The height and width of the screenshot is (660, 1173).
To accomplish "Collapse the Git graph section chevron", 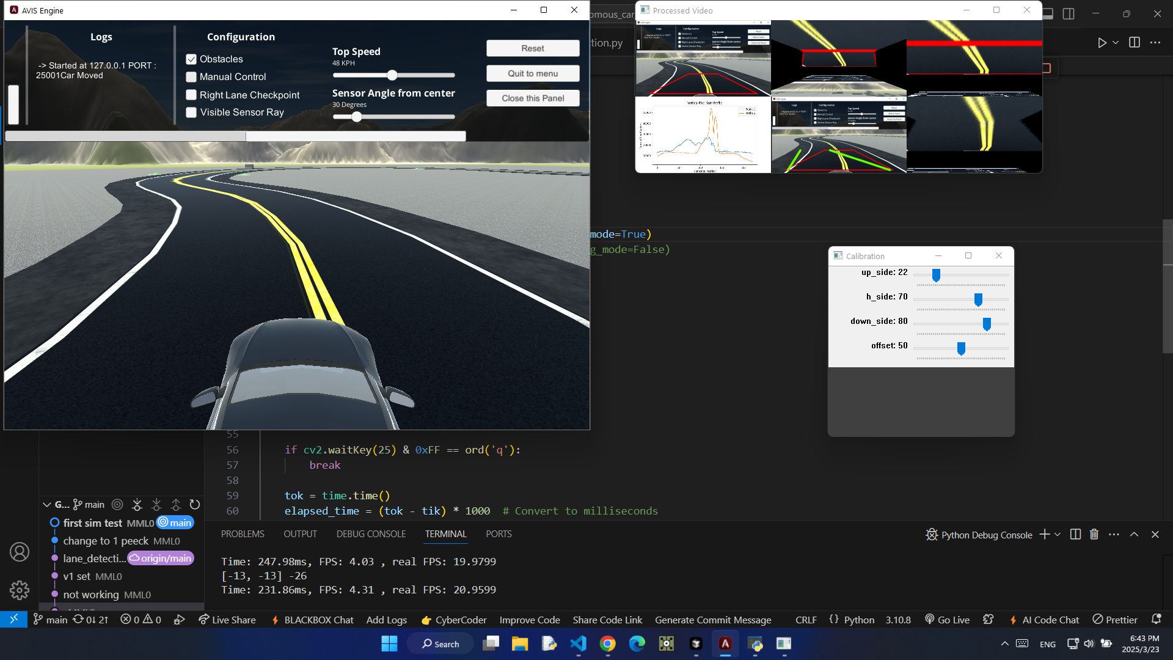I will coord(47,505).
